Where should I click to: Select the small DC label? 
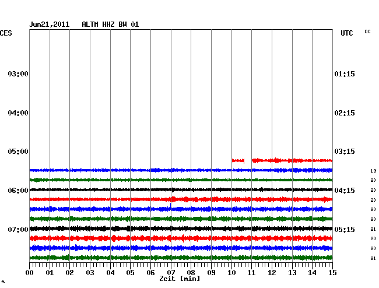[367, 31]
